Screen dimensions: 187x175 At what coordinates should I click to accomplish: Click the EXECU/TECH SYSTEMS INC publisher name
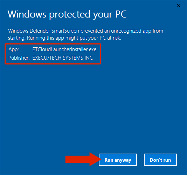coord(62,58)
